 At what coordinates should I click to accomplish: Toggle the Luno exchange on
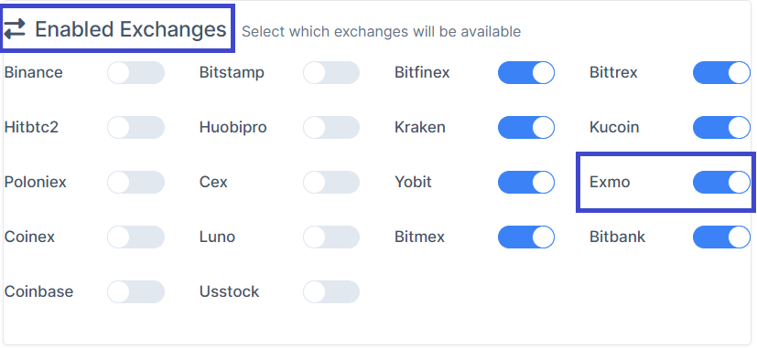click(x=331, y=237)
